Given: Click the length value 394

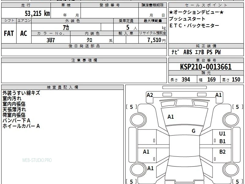Looking at the screenshot, I should pos(186,79).
